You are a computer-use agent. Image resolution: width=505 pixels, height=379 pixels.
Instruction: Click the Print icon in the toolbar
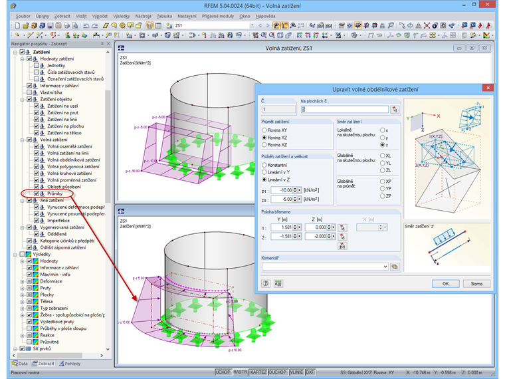pyautogui.click(x=66, y=25)
